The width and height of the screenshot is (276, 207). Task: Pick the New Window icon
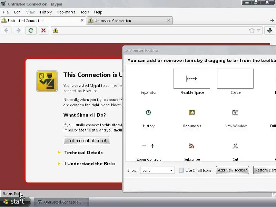[x=235, y=112]
